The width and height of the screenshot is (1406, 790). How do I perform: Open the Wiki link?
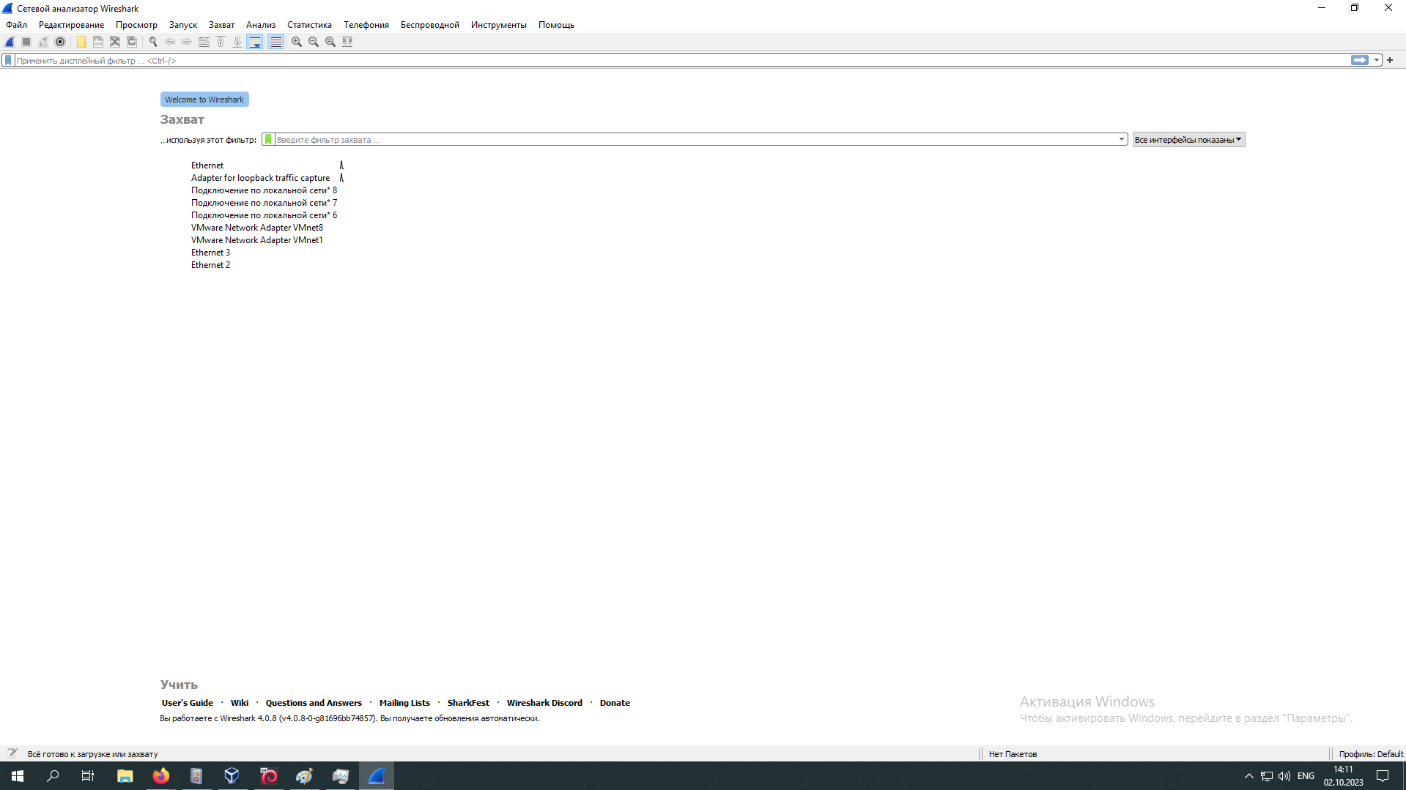240,703
